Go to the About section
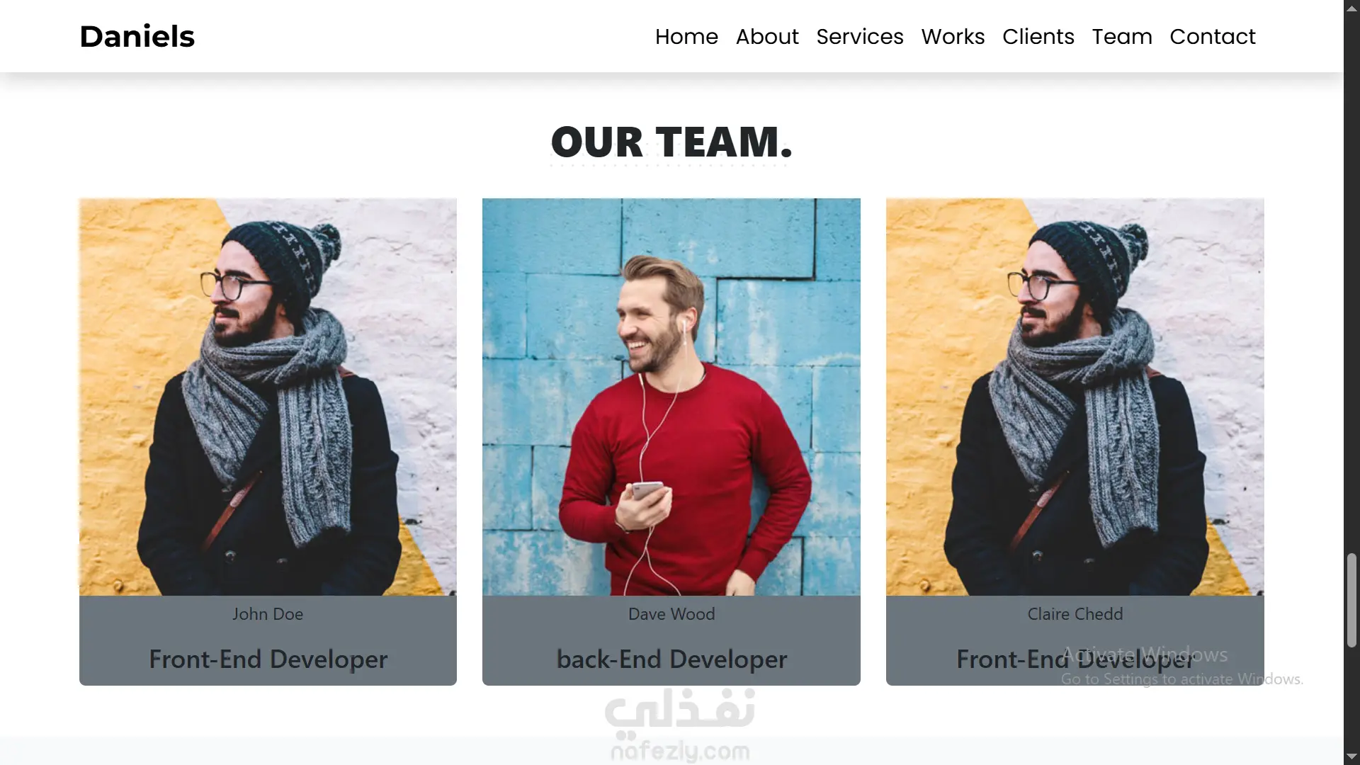1360x765 pixels. [767, 36]
